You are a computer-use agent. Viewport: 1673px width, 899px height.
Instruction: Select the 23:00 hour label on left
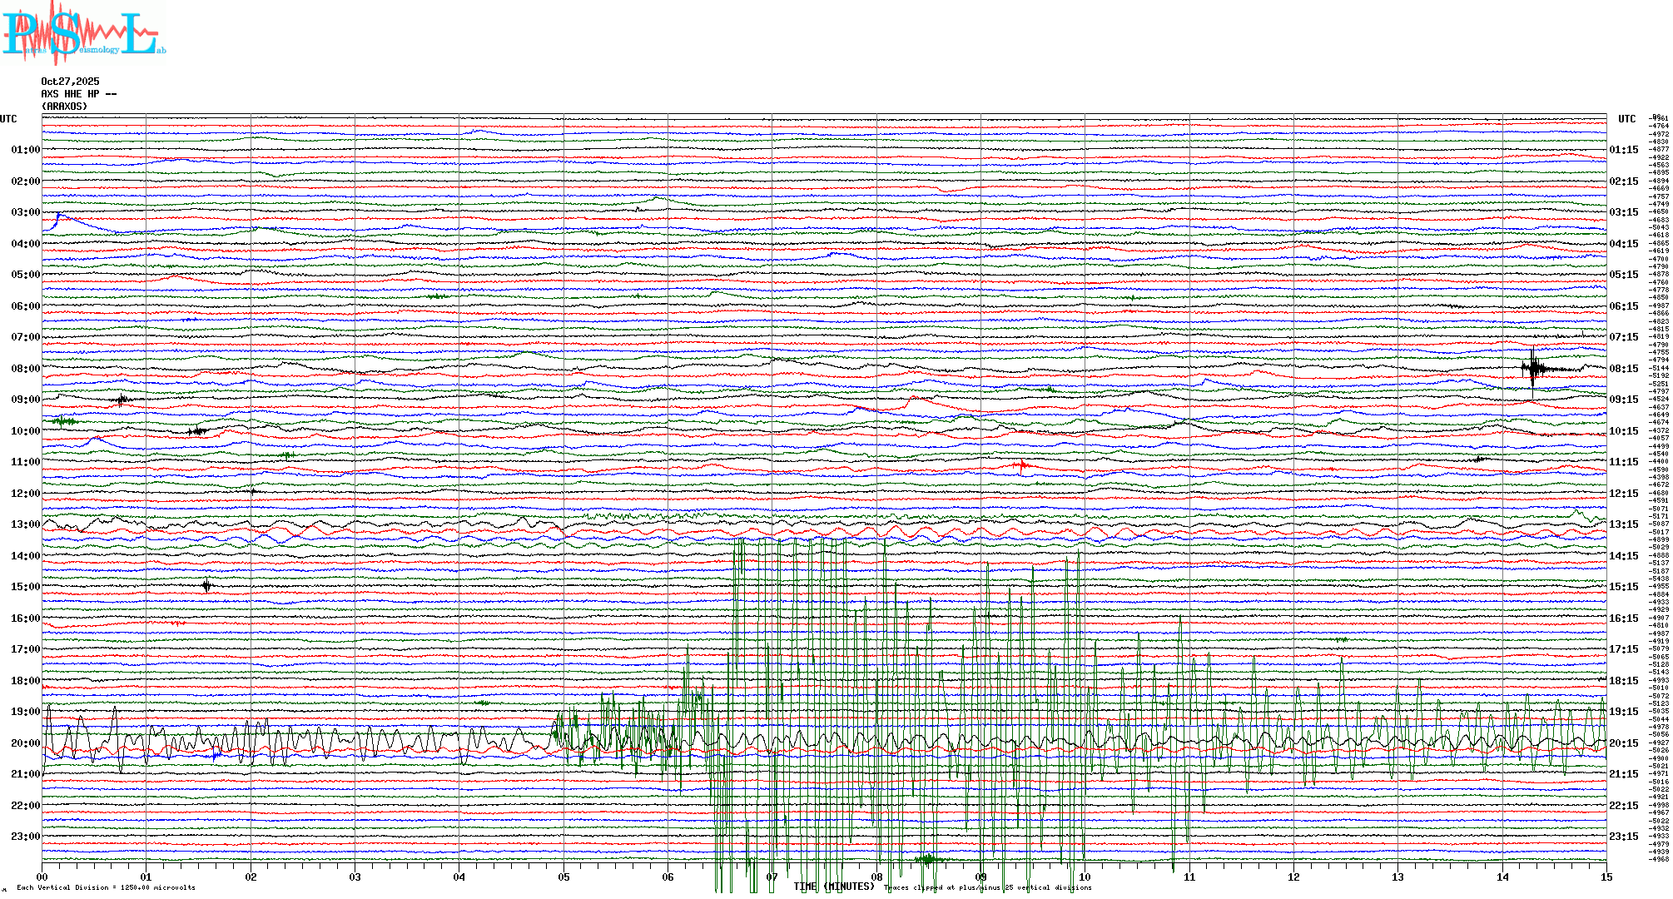pyautogui.click(x=25, y=837)
